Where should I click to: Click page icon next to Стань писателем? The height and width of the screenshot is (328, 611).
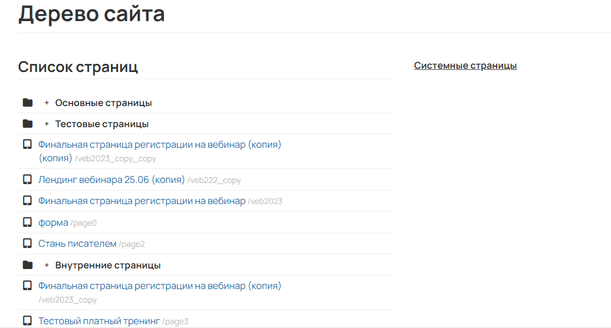27,244
